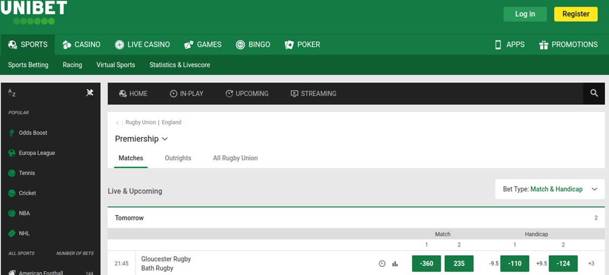Click the NHL hockey icon

[12, 234]
